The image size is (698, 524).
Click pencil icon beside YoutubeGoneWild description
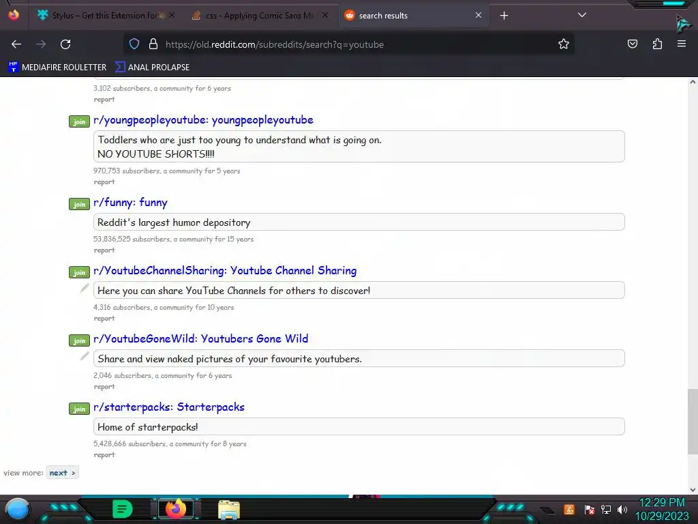point(84,356)
